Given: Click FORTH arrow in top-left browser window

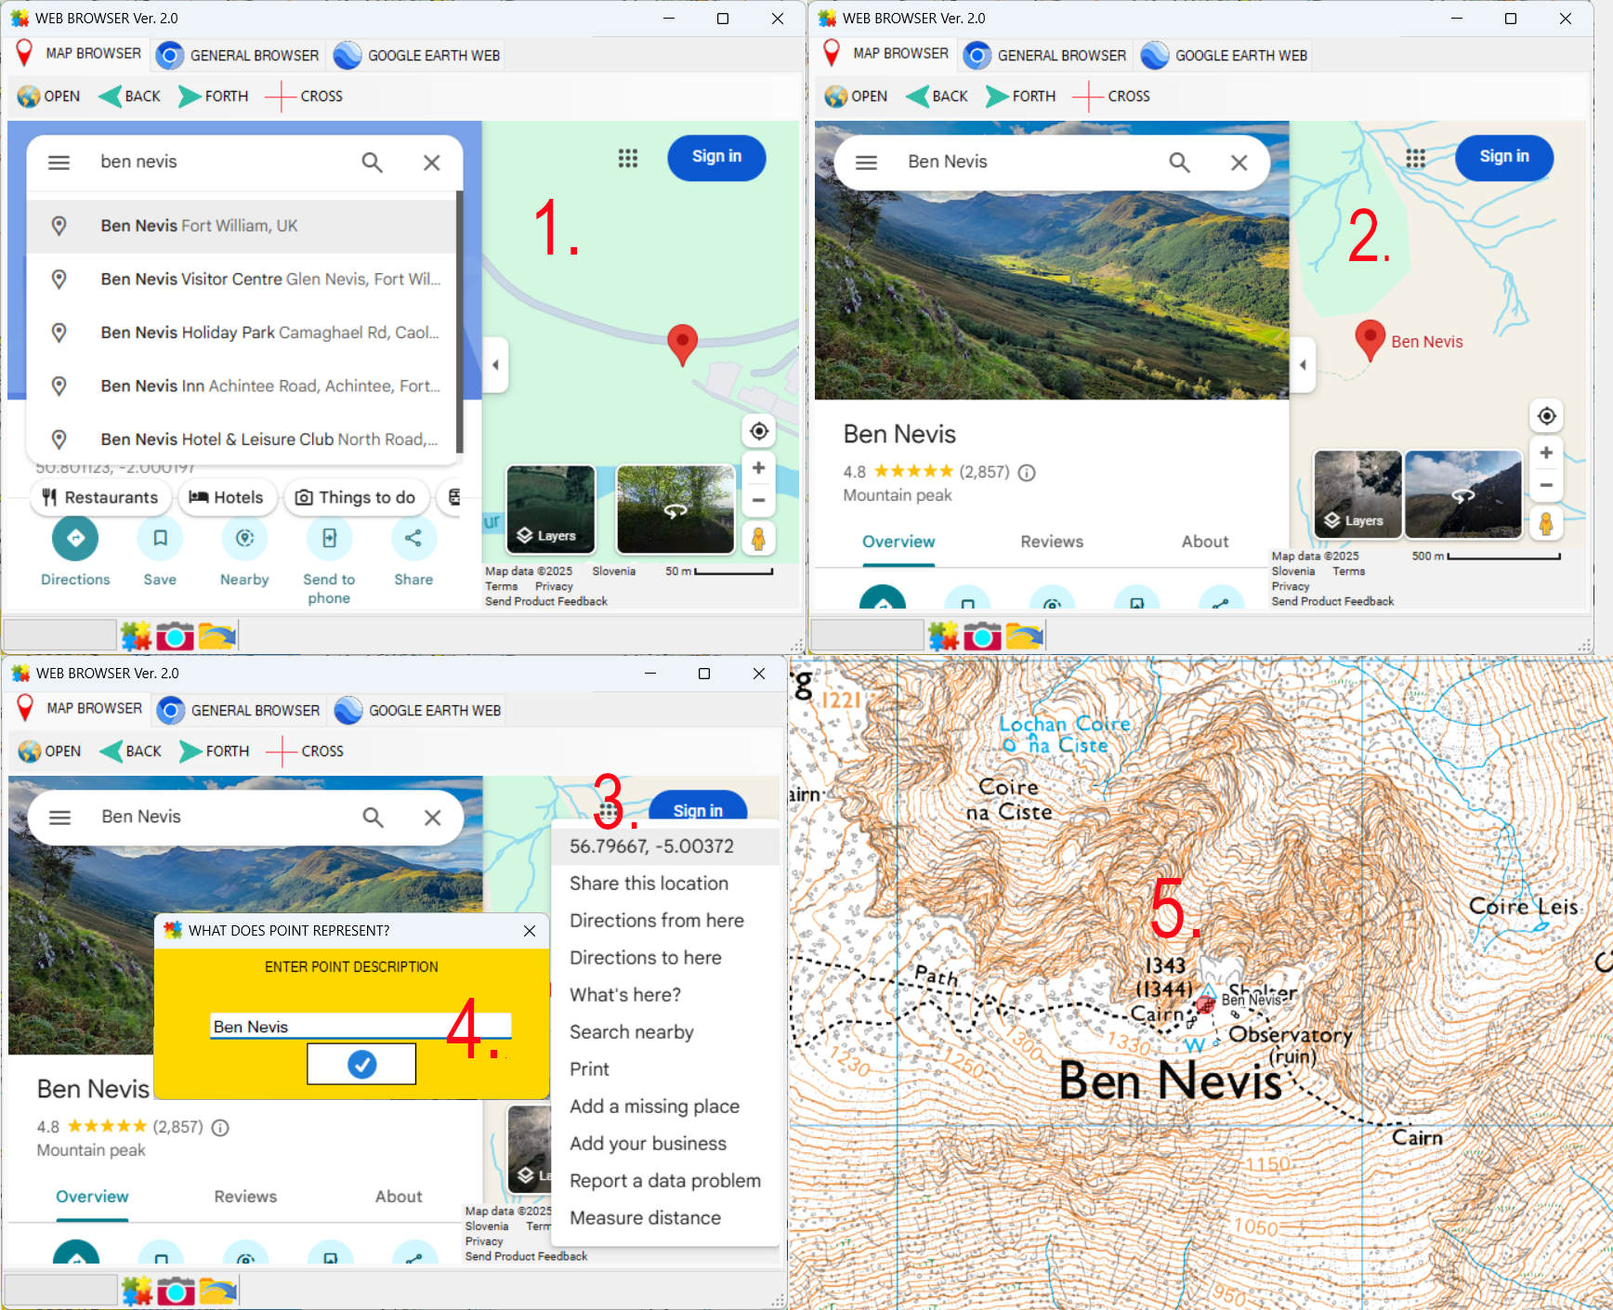Looking at the screenshot, I should coord(213,96).
